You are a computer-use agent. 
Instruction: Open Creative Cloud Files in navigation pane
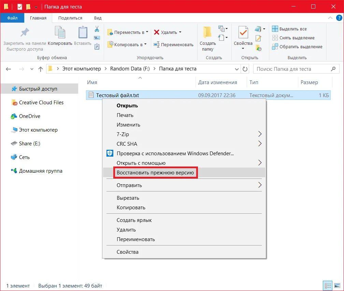39,103
